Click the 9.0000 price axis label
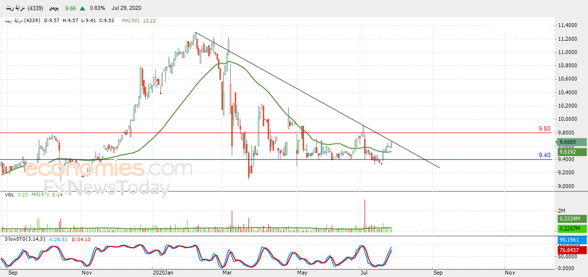Image resolution: width=588 pixels, height=277 pixels. coord(566,186)
